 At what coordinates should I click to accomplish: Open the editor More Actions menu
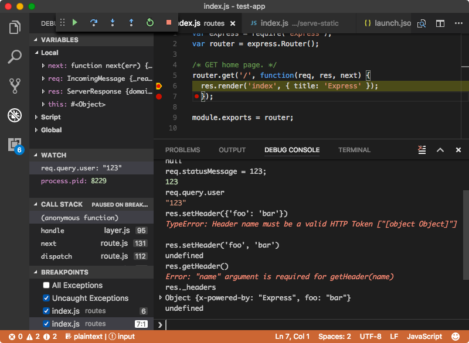(458, 23)
